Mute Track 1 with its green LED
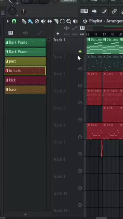 click(x=80, y=52)
